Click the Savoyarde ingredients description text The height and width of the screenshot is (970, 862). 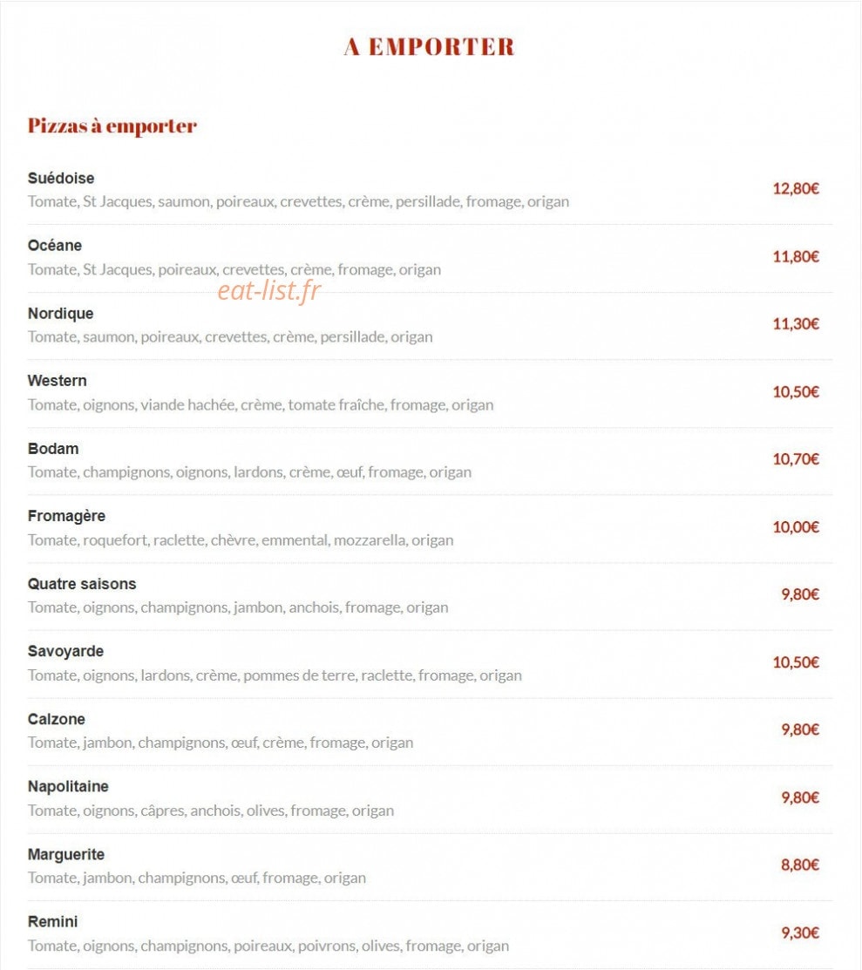coord(275,675)
